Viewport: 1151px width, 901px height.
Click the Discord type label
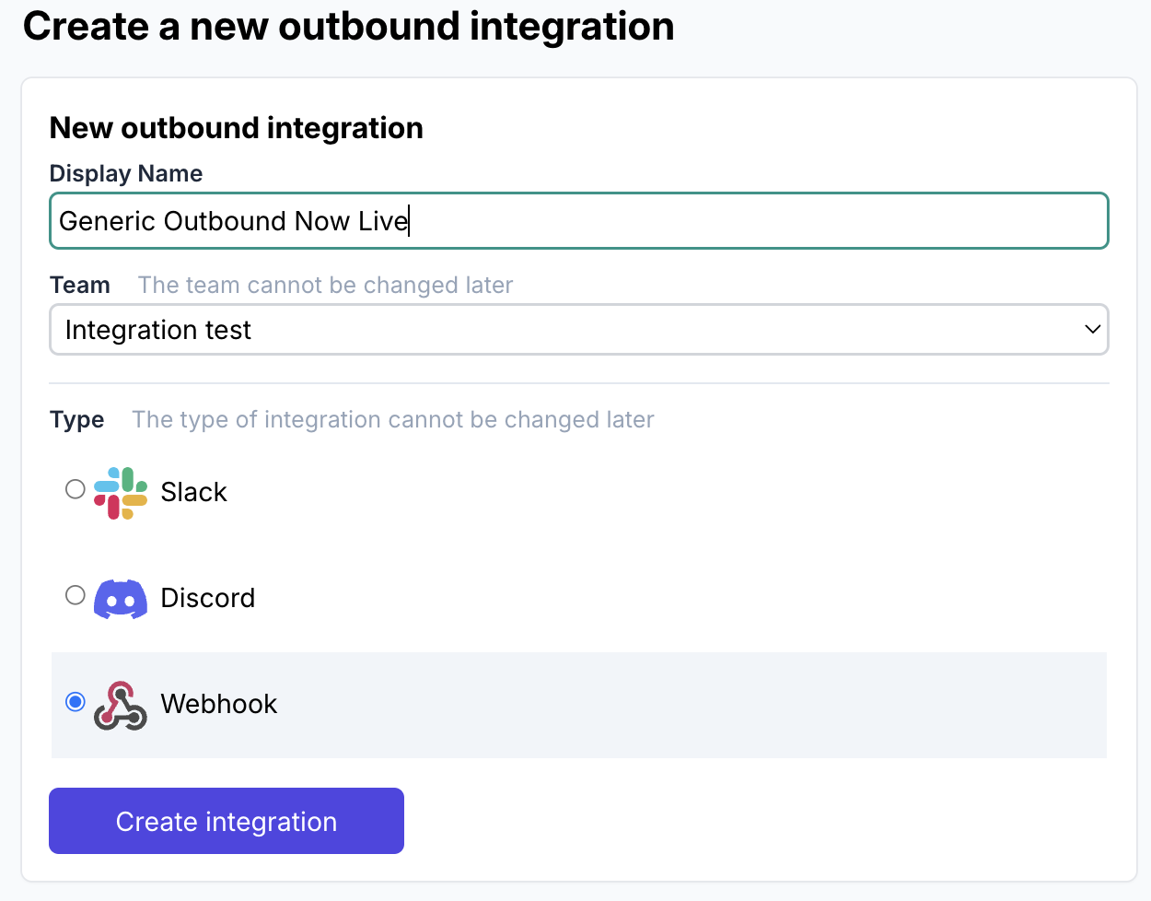tap(208, 598)
